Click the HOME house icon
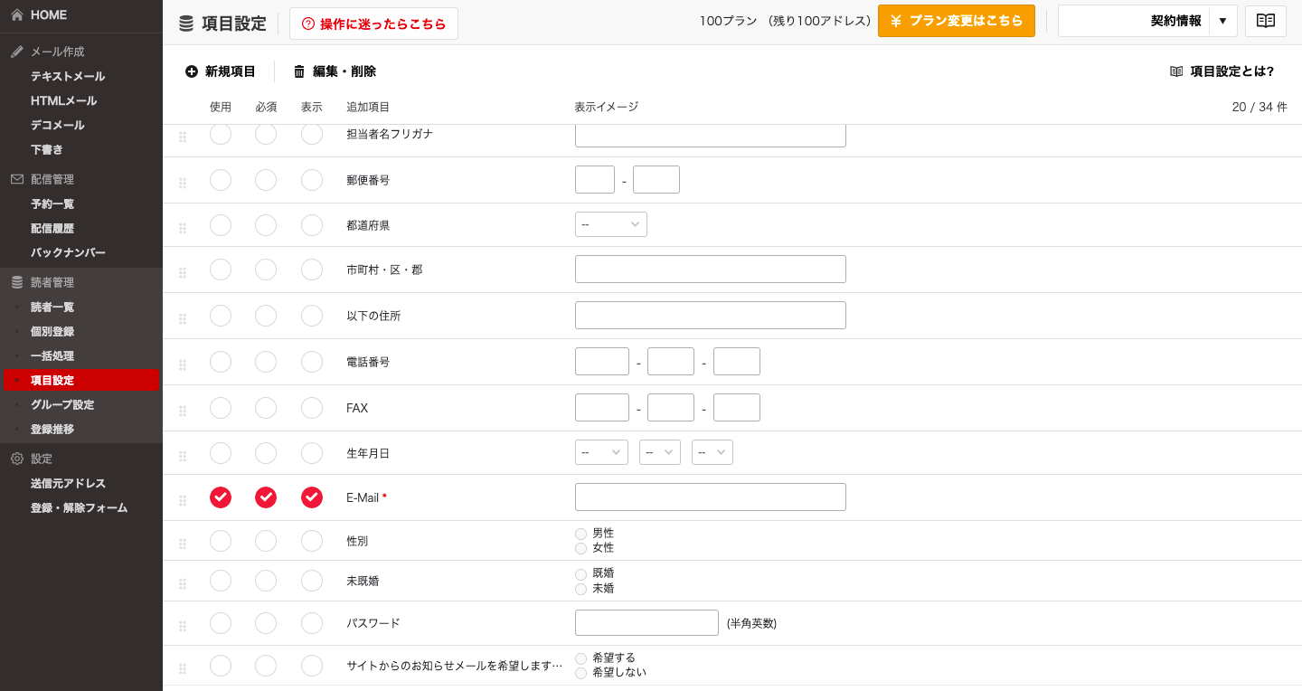The height and width of the screenshot is (691, 1302). pos(17,15)
